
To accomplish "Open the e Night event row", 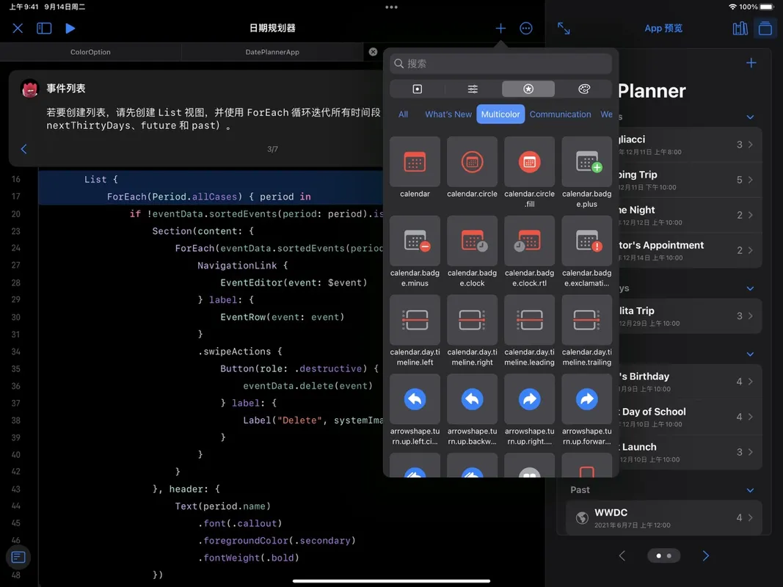I will click(690, 215).
